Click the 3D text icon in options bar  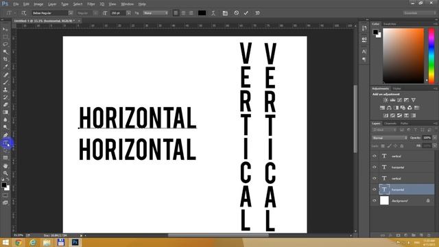[258, 13]
